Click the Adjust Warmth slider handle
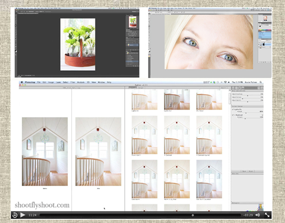This screenshot has height=223, width=285. point(247,102)
